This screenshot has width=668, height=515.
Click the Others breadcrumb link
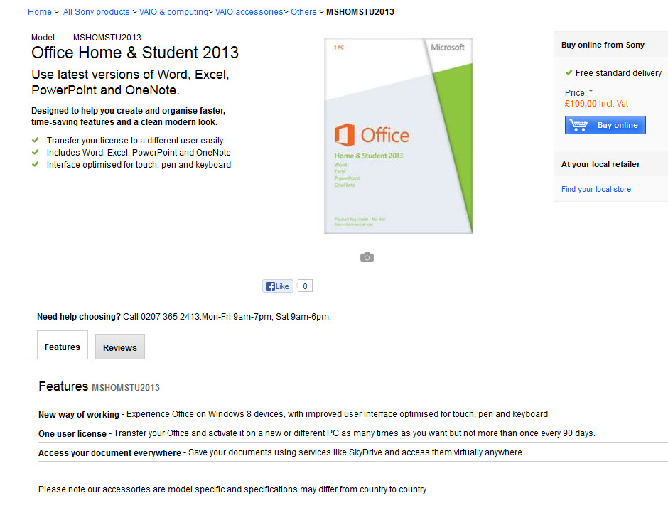(x=303, y=12)
